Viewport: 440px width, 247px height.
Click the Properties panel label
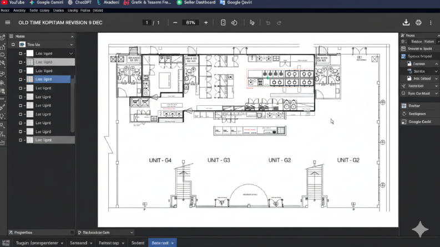pos(23,233)
